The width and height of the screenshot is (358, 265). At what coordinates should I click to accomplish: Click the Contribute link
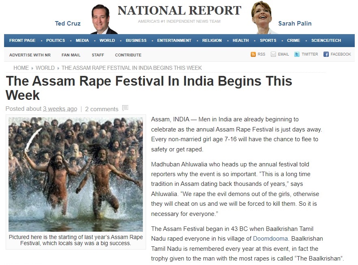pyautogui.click(x=128, y=55)
